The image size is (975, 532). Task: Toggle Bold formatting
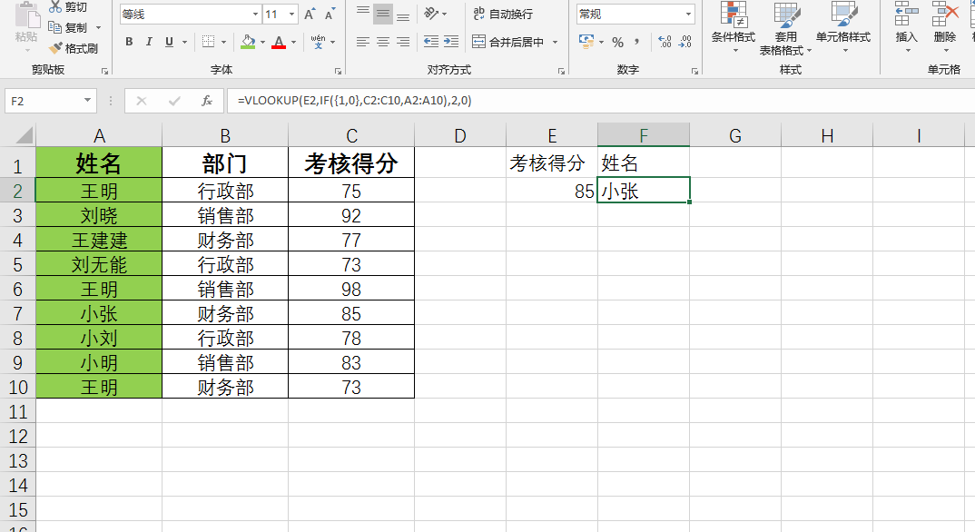pos(129,42)
